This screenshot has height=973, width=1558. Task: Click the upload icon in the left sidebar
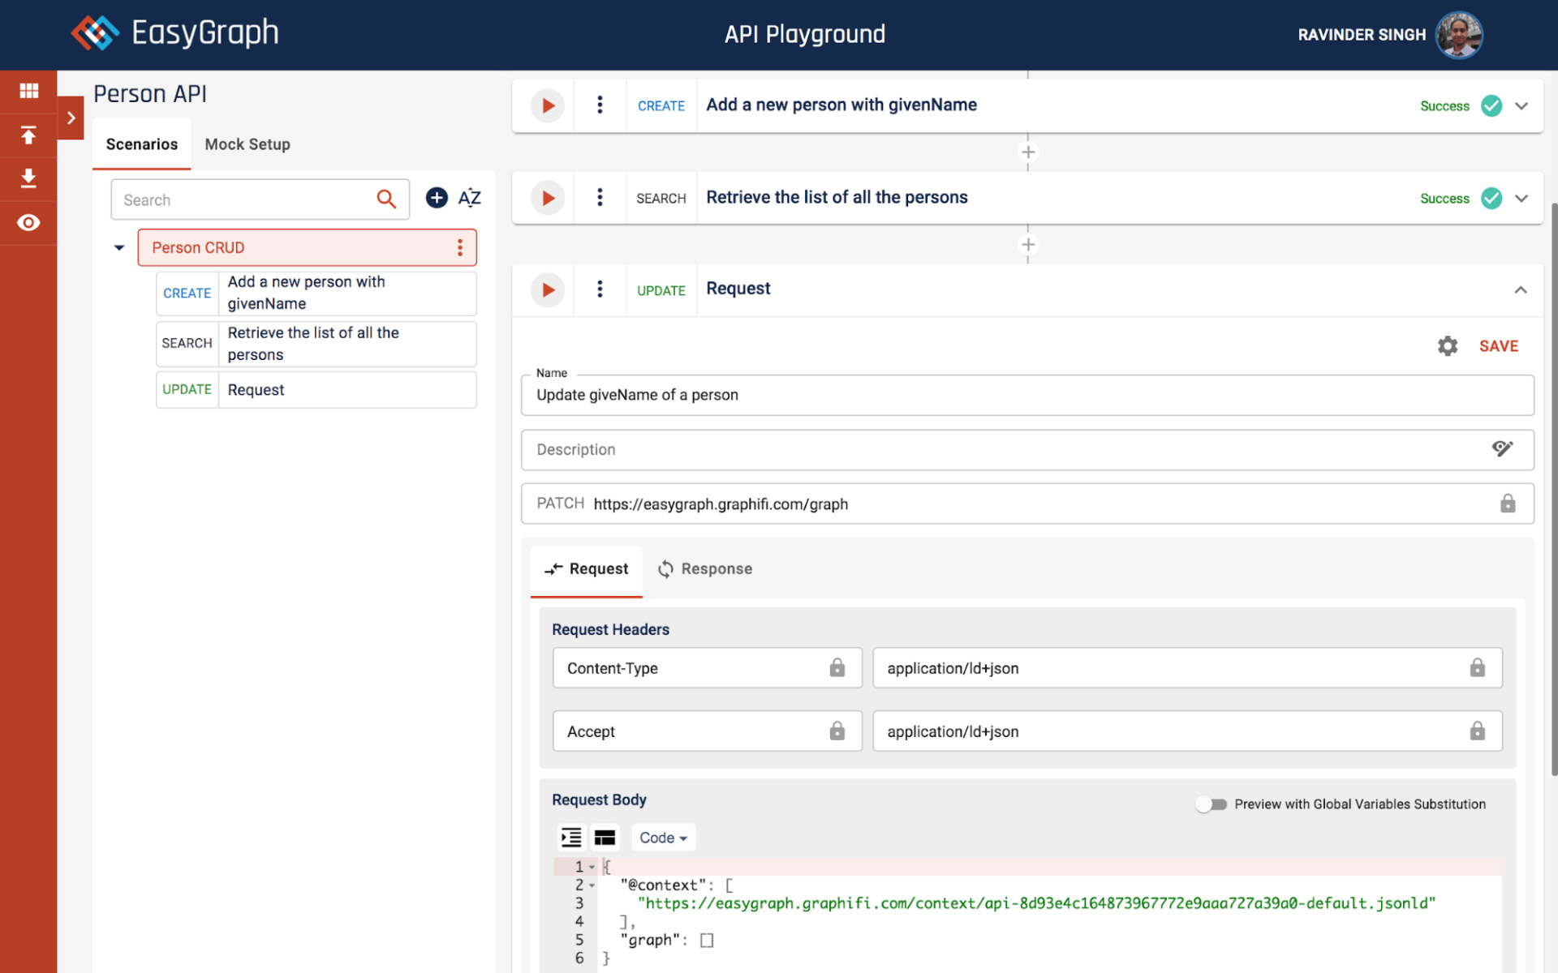click(28, 135)
